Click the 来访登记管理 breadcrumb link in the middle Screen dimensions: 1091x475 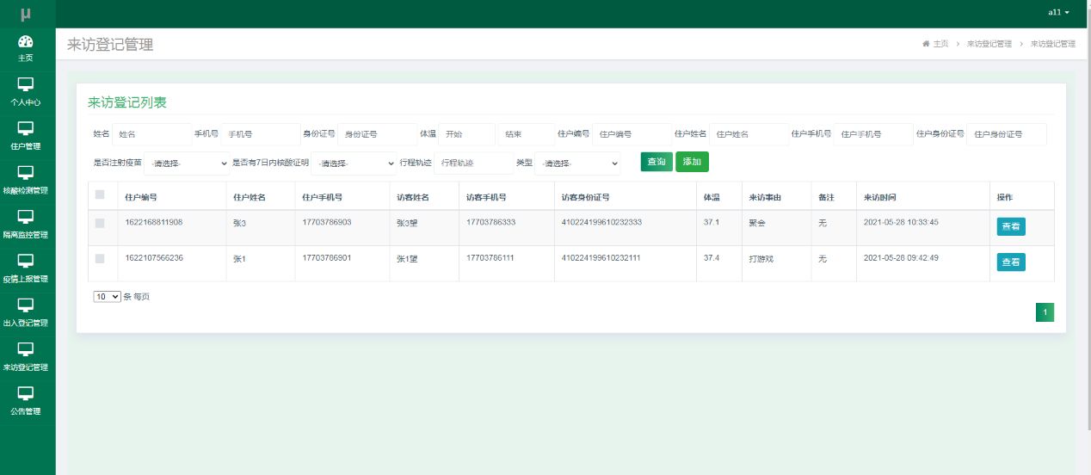pyautogui.click(x=989, y=44)
